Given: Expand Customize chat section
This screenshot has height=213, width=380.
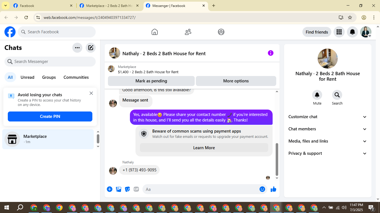Looking at the screenshot, I should click(328, 117).
